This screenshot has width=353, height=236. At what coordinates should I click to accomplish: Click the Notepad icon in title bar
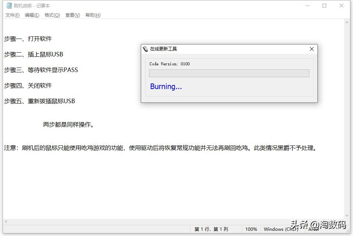tap(9, 6)
